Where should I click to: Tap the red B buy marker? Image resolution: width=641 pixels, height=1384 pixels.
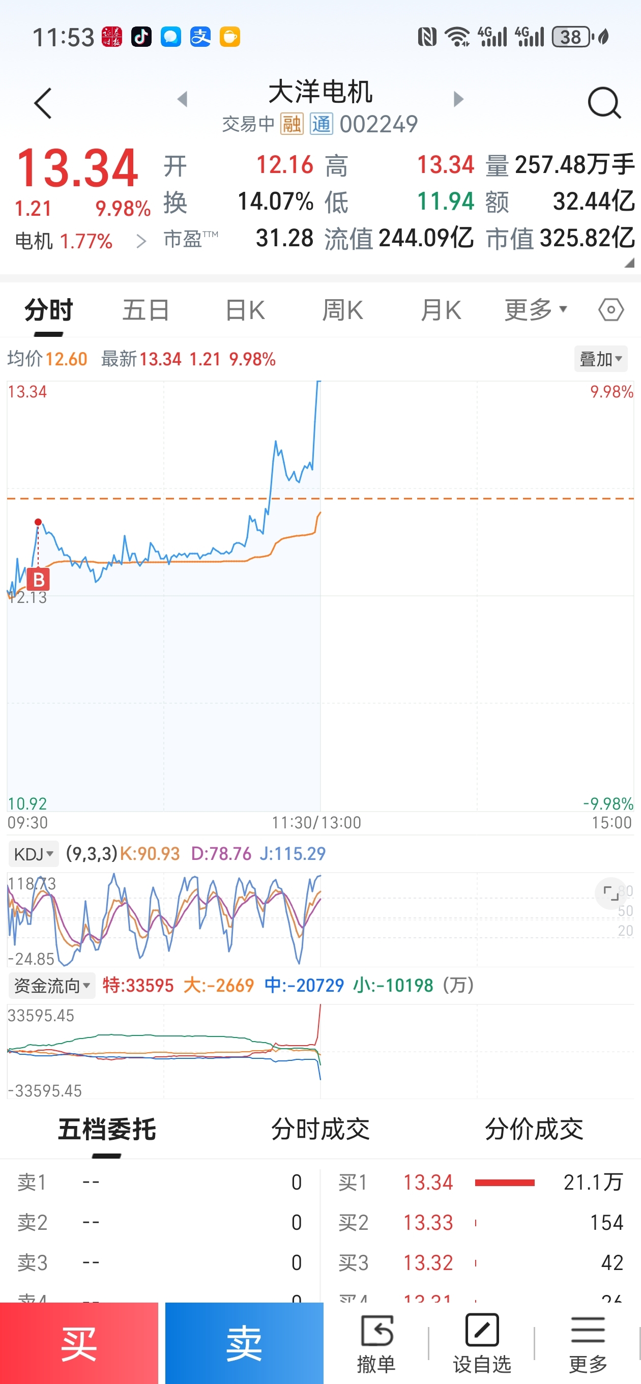pyautogui.click(x=39, y=580)
